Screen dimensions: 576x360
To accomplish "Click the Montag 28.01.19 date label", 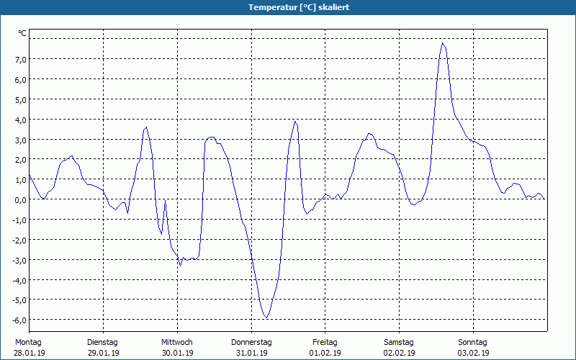I will tap(29, 348).
